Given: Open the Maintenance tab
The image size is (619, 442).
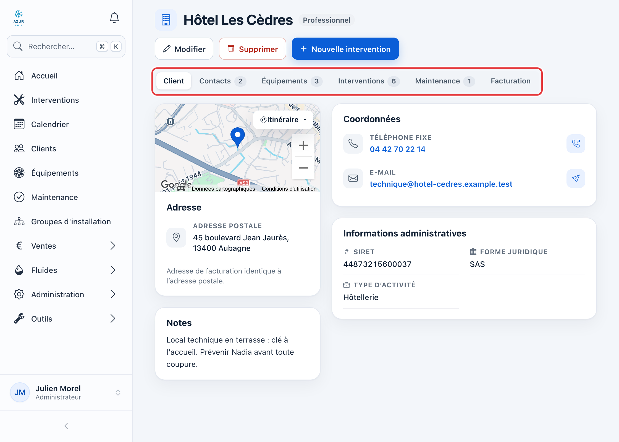Looking at the screenshot, I should click(x=445, y=81).
